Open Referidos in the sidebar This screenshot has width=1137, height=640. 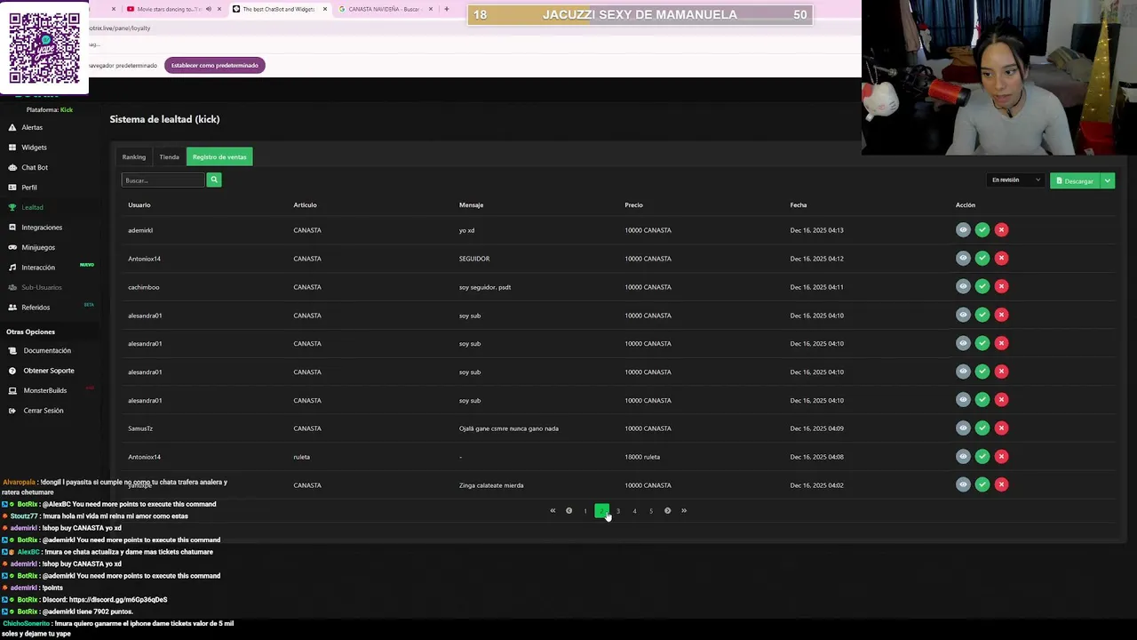(x=36, y=308)
